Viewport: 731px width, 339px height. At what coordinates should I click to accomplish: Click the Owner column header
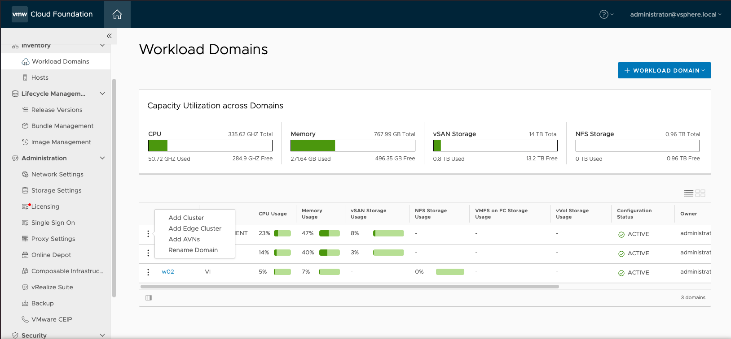[x=688, y=214]
